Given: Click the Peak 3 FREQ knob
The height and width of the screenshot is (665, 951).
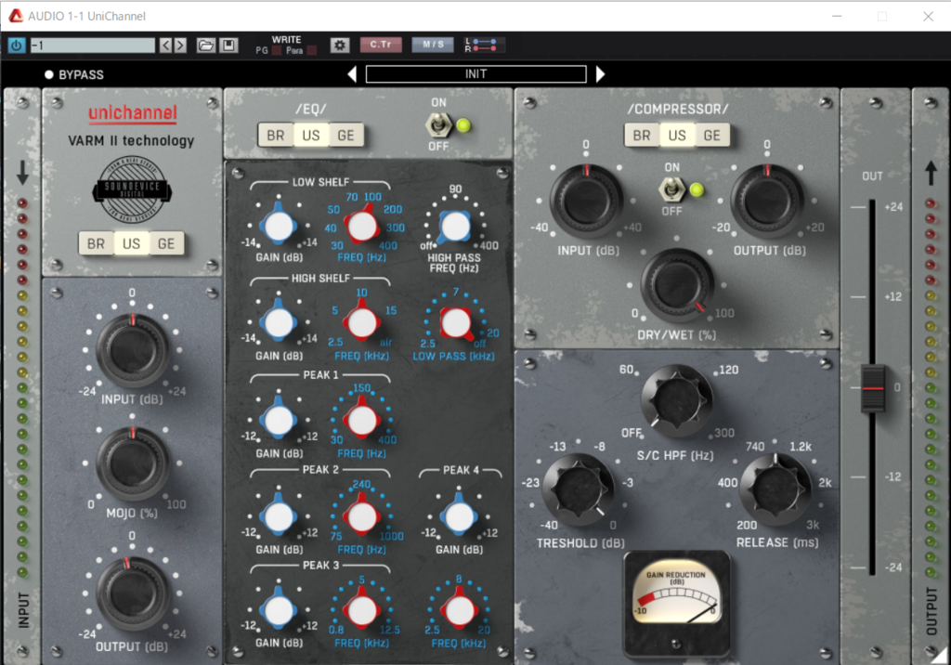Looking at the screenshot, I should point(362,610).
